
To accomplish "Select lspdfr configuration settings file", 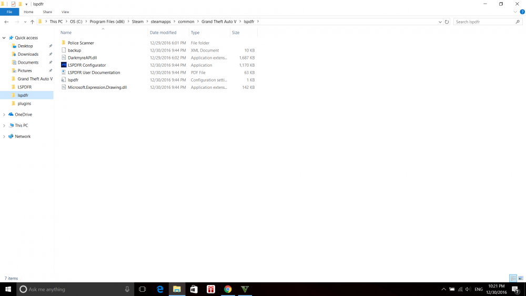I will click(x=73, y=80).
